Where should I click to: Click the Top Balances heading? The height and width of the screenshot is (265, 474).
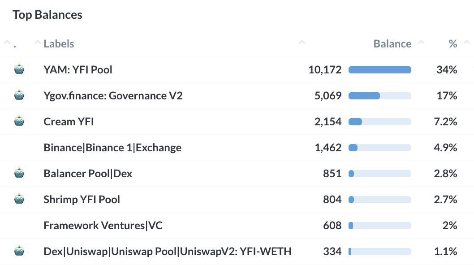click(x=47, y=15)
